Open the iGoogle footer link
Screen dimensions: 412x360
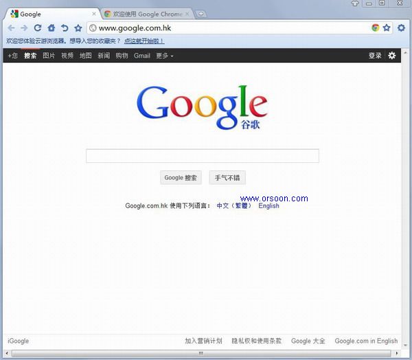[18, 341]
